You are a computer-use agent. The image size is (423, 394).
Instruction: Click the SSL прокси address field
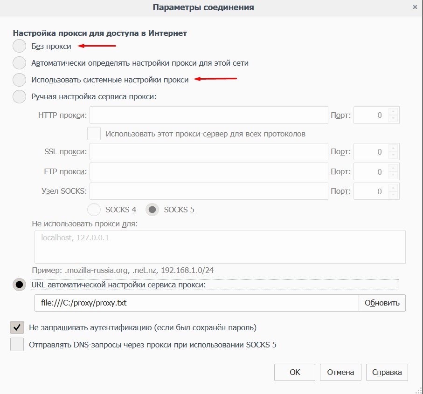(209, 152)
